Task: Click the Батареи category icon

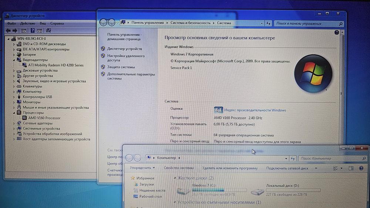Action: (x=19, y=54)
